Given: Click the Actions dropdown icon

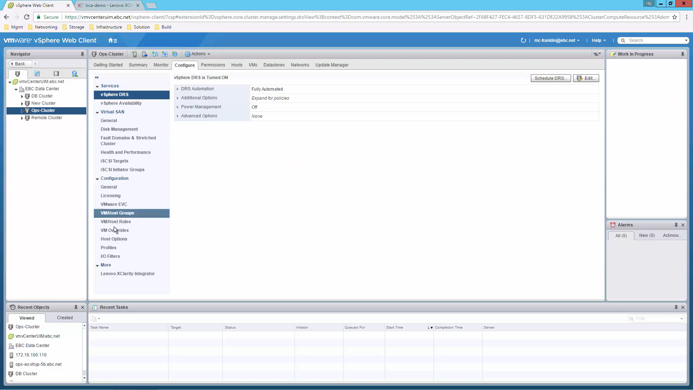Looking at the screenshot, I should (209, 54).
